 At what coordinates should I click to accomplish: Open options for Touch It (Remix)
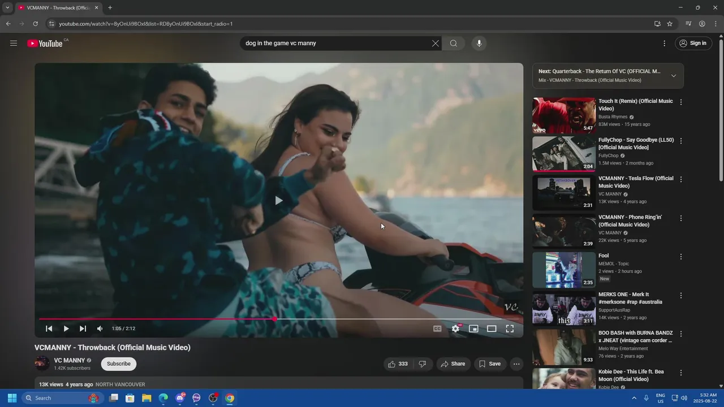[681, 102]
